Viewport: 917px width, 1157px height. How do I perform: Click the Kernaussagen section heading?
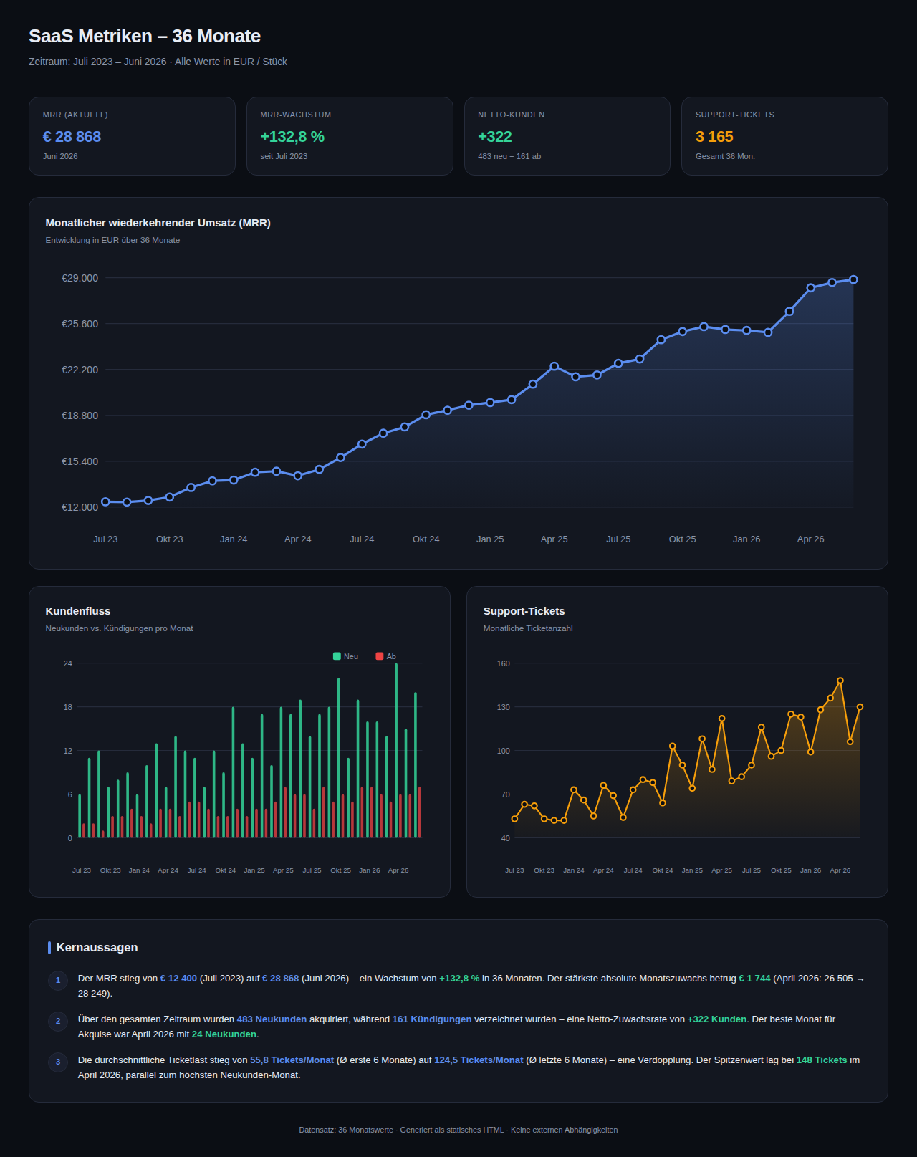[x=97, y=947]
